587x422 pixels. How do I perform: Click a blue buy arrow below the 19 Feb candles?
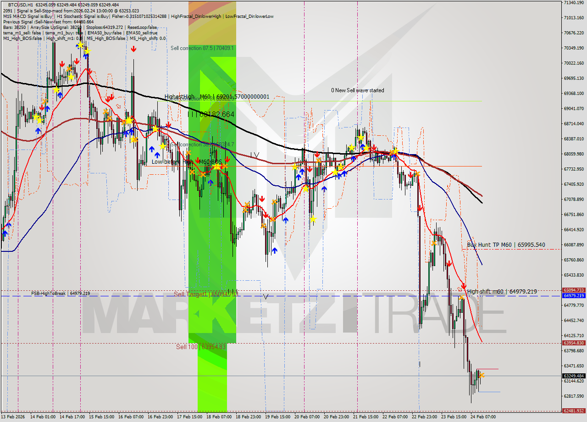tap(275, 250)
